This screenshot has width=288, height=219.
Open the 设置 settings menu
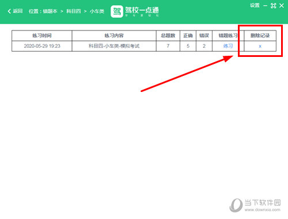click(x=255, y=5)
